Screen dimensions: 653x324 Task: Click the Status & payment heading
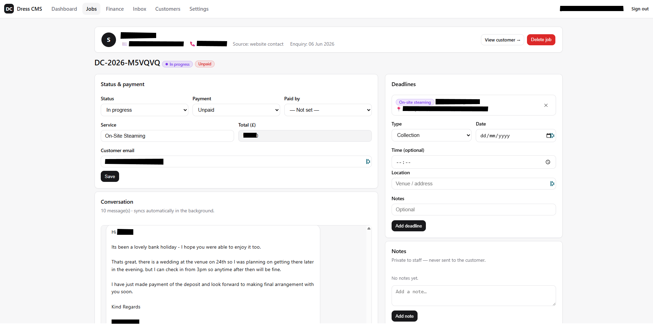122,84
